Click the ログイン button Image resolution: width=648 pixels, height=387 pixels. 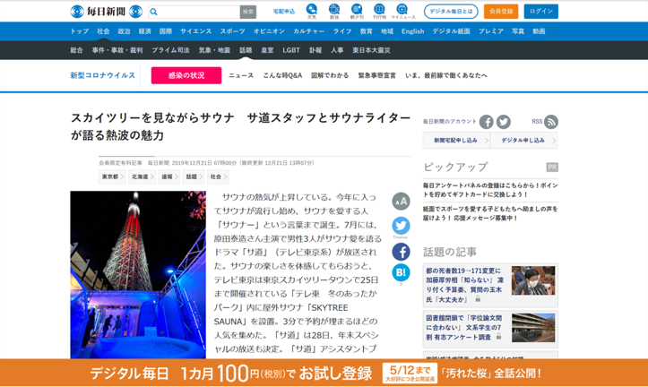coord(541,12)
